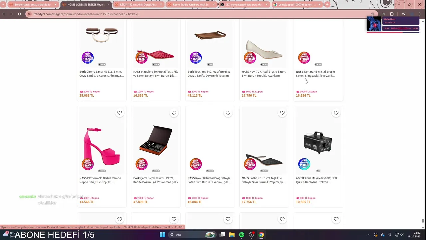426x240 pixels.
Task: Reload the Trendyol page
Action: (20, 14)
